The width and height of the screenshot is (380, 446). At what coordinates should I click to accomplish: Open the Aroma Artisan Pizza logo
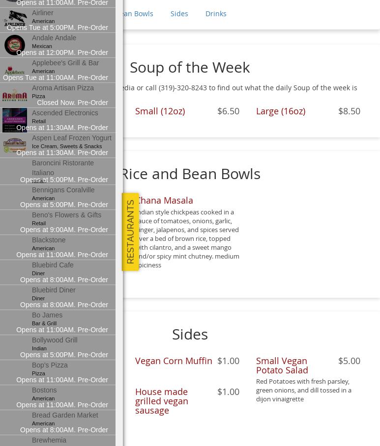click(x=15, y=95)
